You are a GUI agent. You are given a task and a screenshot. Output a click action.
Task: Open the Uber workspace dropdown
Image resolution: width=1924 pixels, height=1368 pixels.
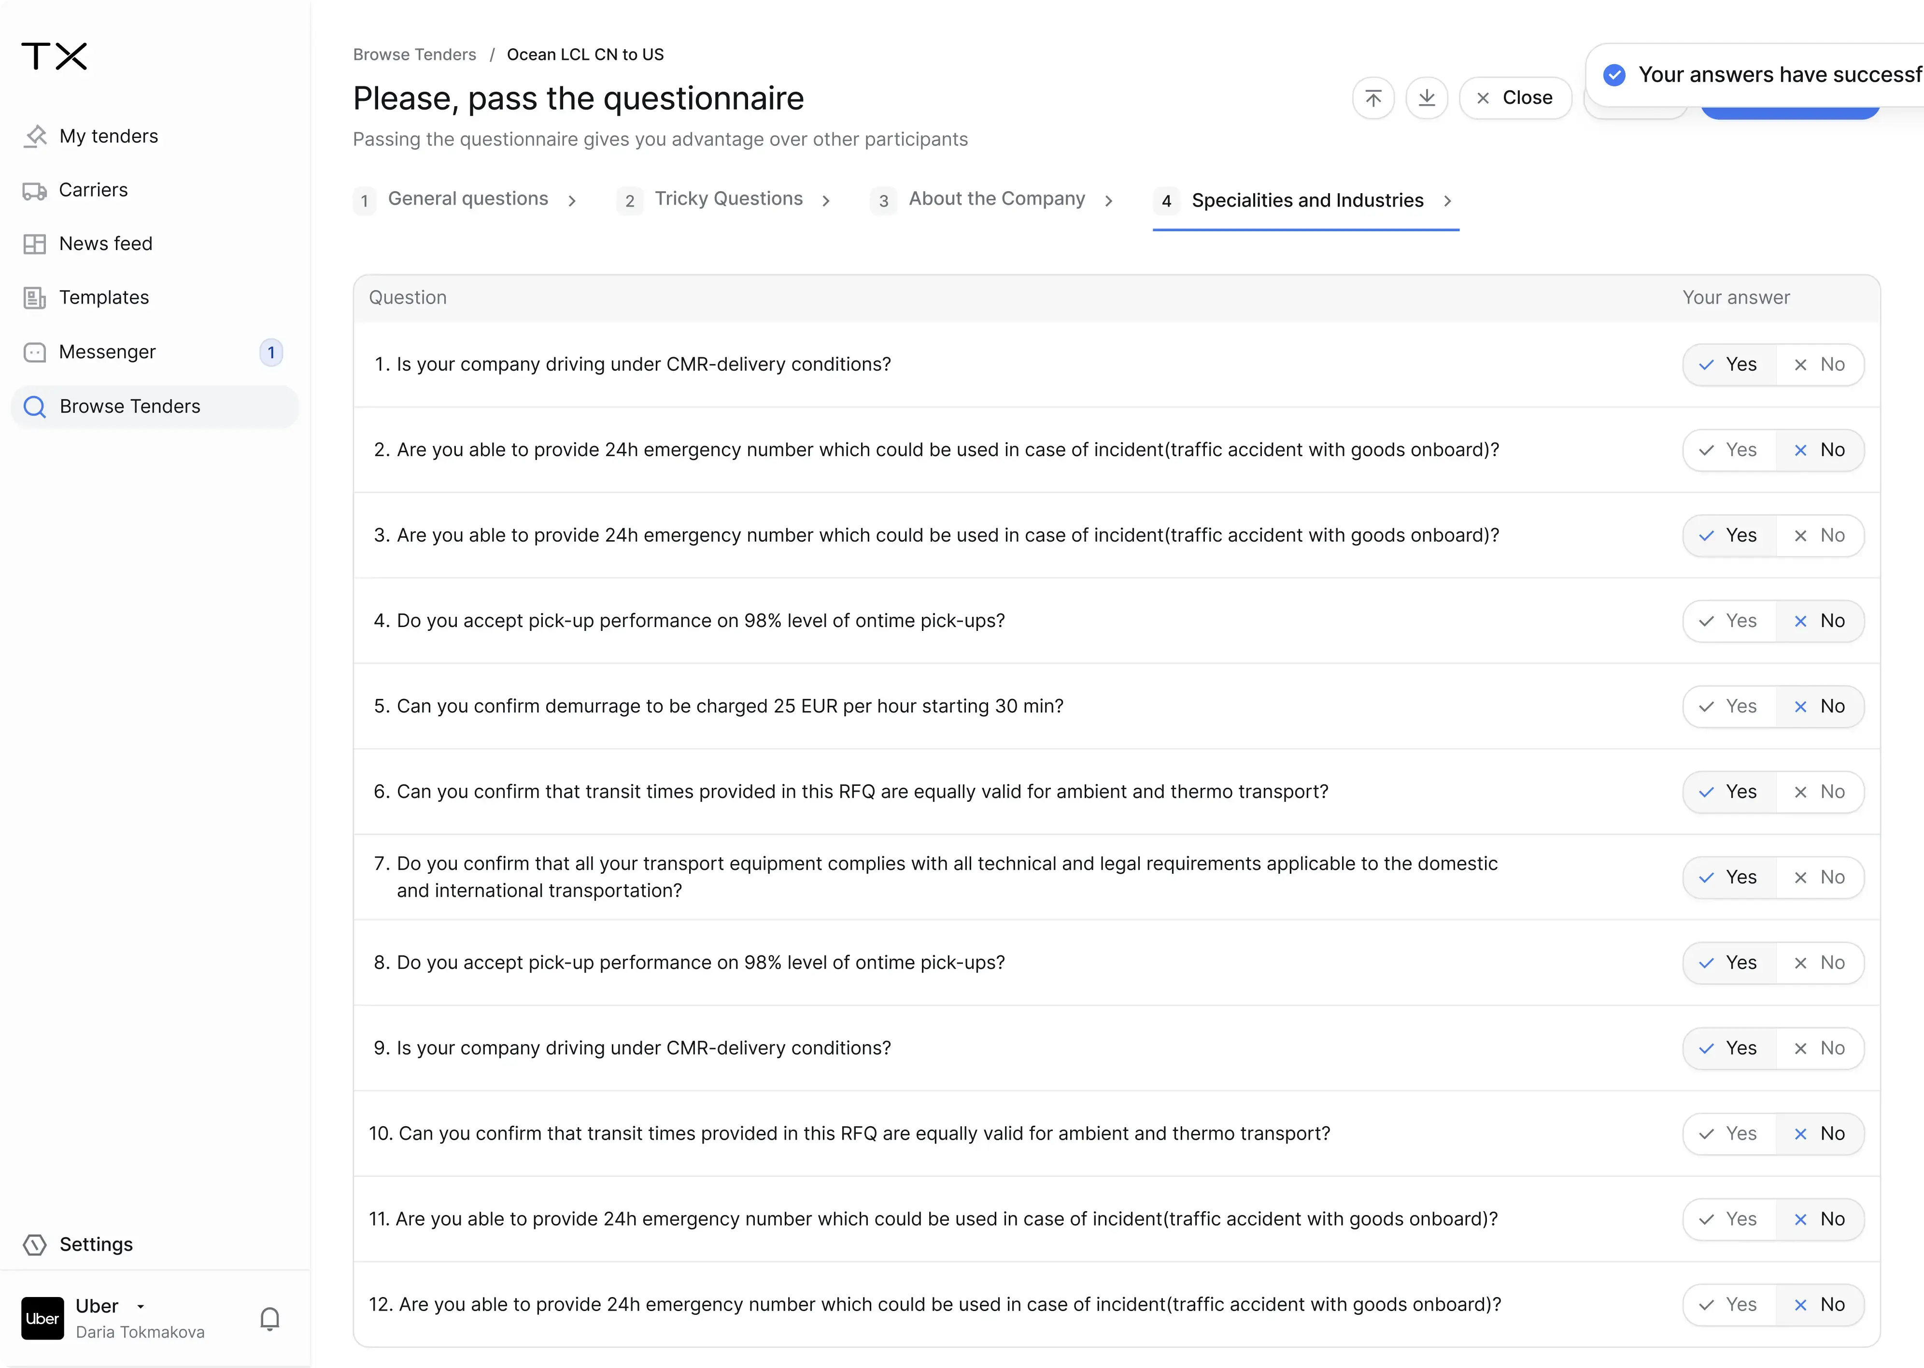pyautogui.click(x=141, y=1307)
